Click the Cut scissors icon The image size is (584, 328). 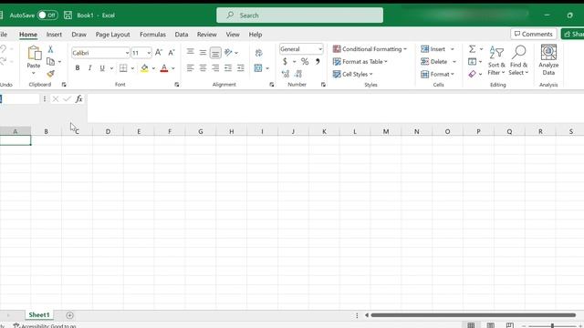tap(50, 49)
